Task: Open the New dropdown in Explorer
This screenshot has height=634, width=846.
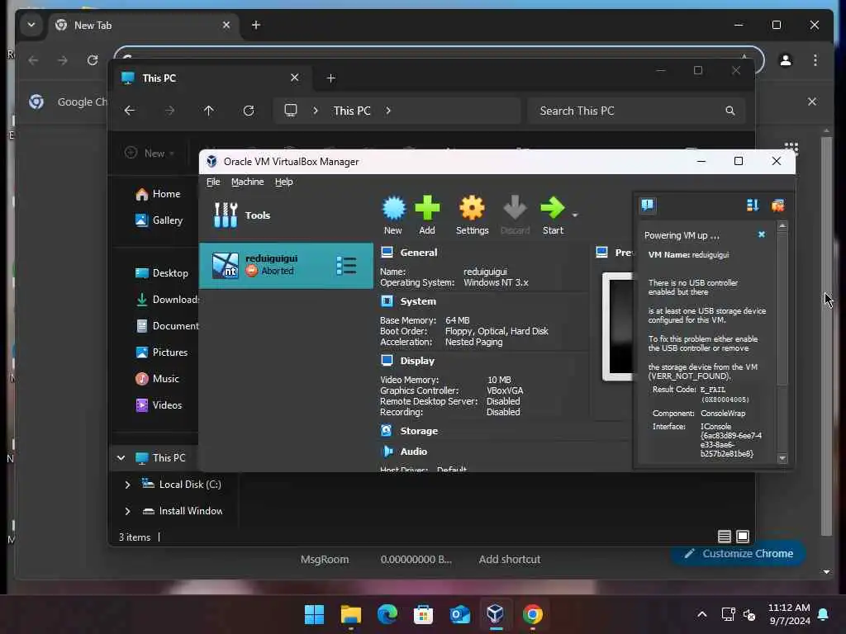Action: [x=150, y=153]
